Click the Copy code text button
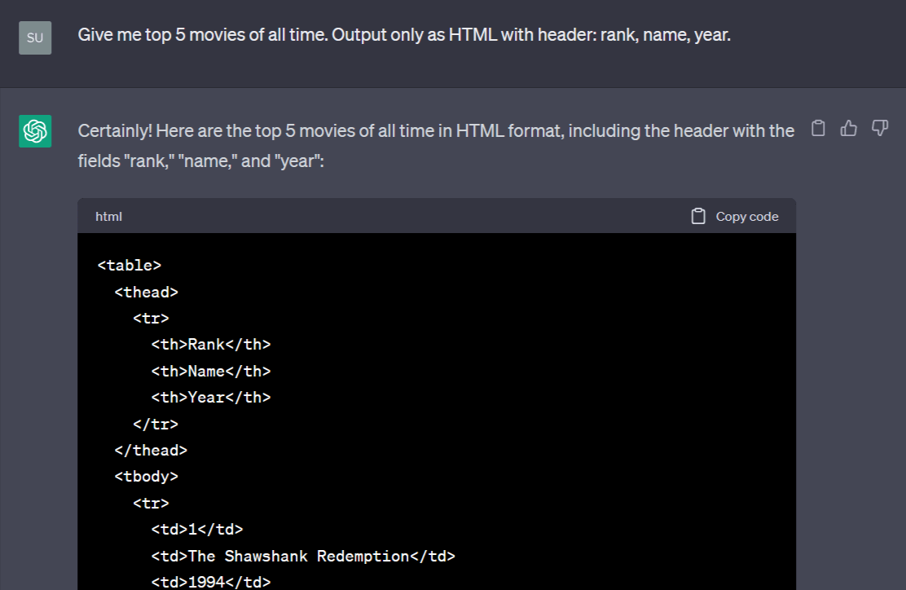 coord(747,216)
